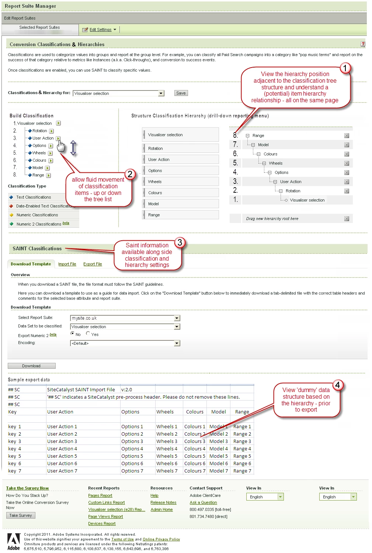Click the Download button
Image resolution: width=372 pixels, height=553 pixels.
(31, 366)
